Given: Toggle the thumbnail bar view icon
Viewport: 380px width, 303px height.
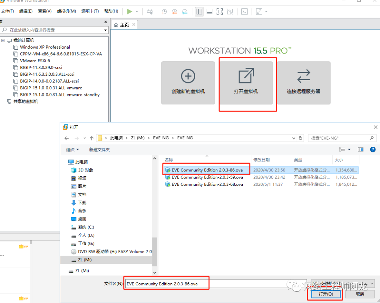Looking at the screenshot, I should 210,11.
